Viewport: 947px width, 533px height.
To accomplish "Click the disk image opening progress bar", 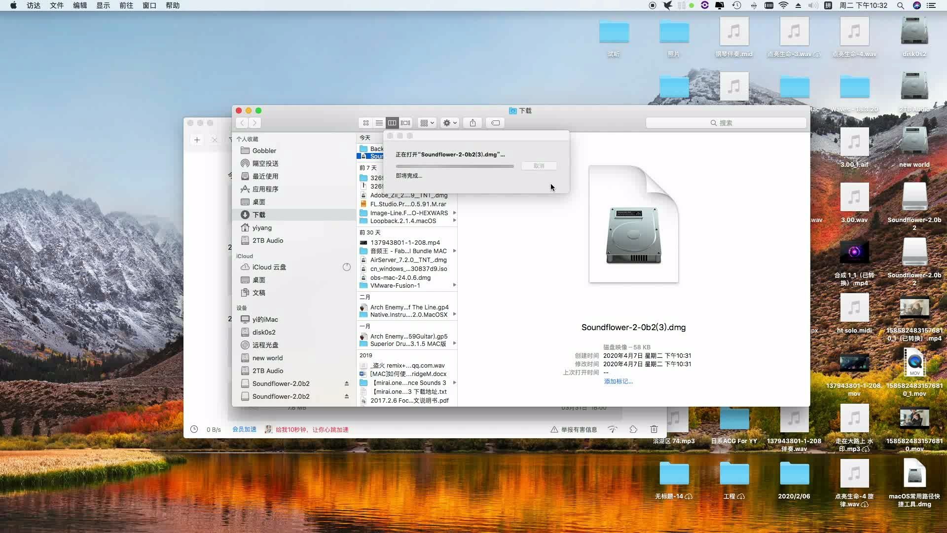I will click(x=454, y=166).
